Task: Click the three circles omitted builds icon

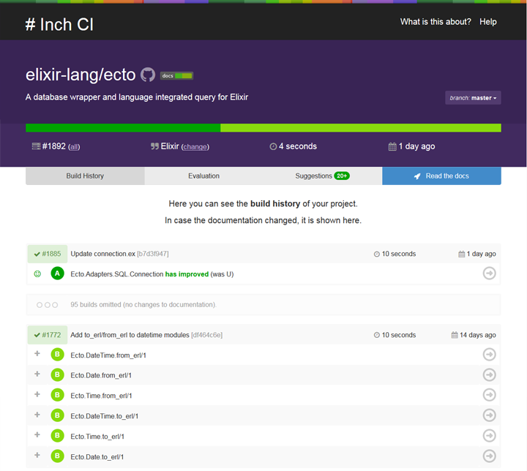Action: (x=47, y=305)
